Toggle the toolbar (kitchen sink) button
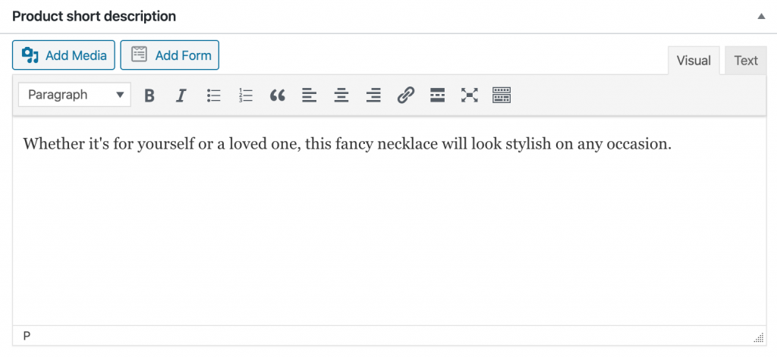This screenshot has width=777, height=357. pos(502,95)
